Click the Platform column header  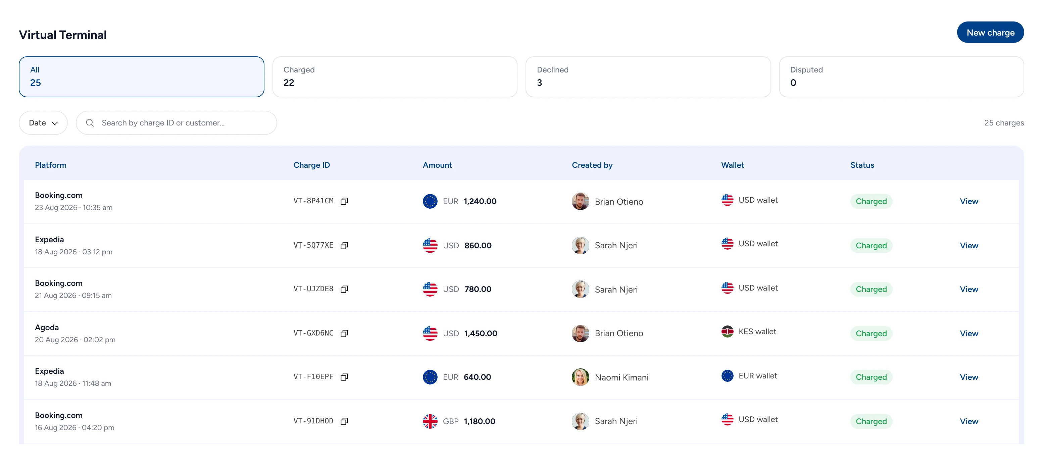(x=51, y=165)
